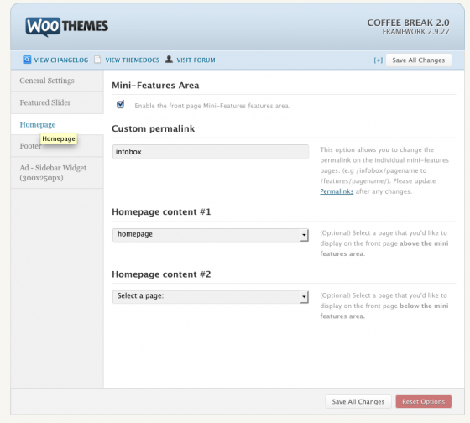Open the Homepage content #1 dropdown

click(211, 235)
